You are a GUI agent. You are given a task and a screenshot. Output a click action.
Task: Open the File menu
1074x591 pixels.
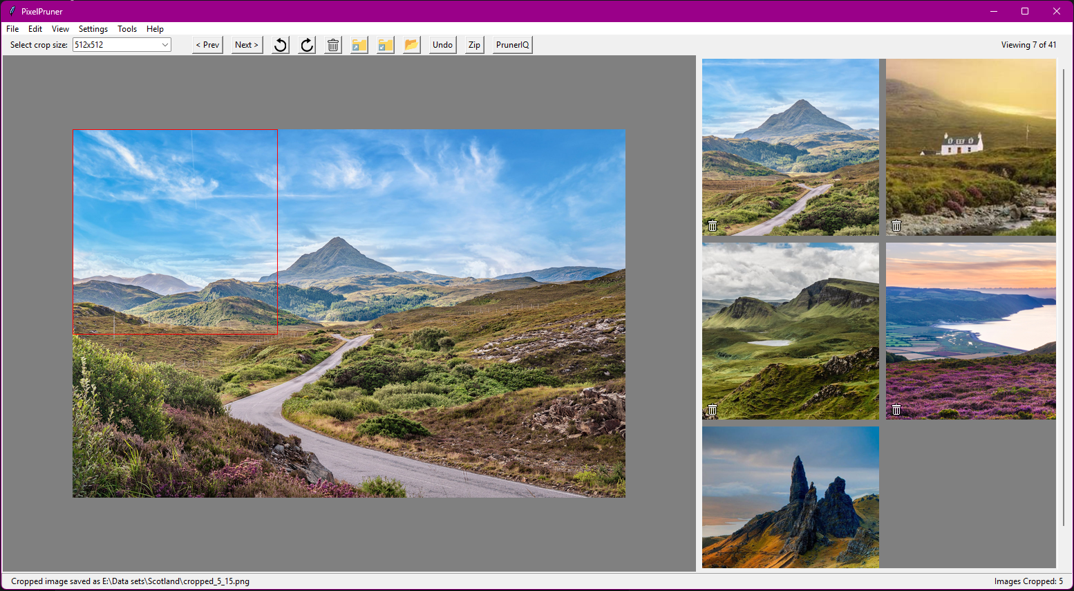12,29
